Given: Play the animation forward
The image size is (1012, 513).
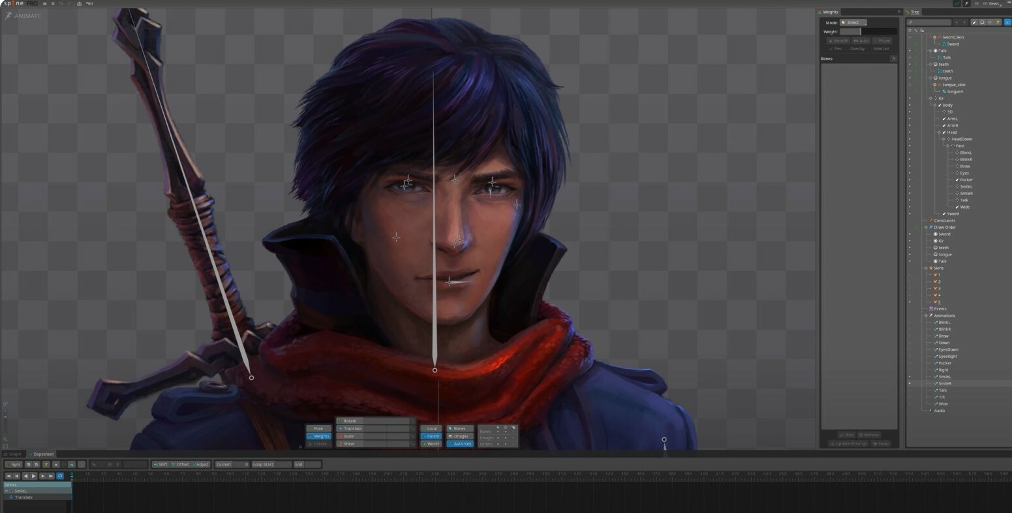Looking at the screenshot, I should [x=34, y=476].
